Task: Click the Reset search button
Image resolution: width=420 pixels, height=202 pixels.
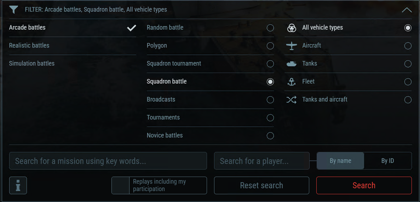Action: click(x=261, y=185)
